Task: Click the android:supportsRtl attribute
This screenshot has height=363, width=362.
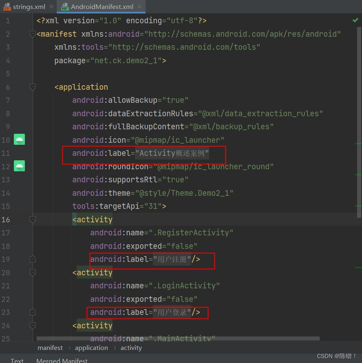Action: coord(130,179)
